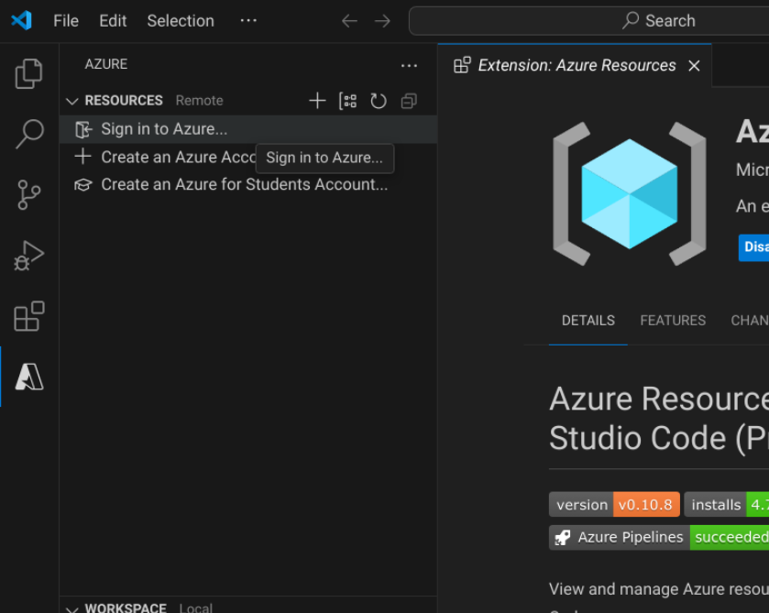Open the Source Control view
Screen dimensions: 769x613
[29, 194]
